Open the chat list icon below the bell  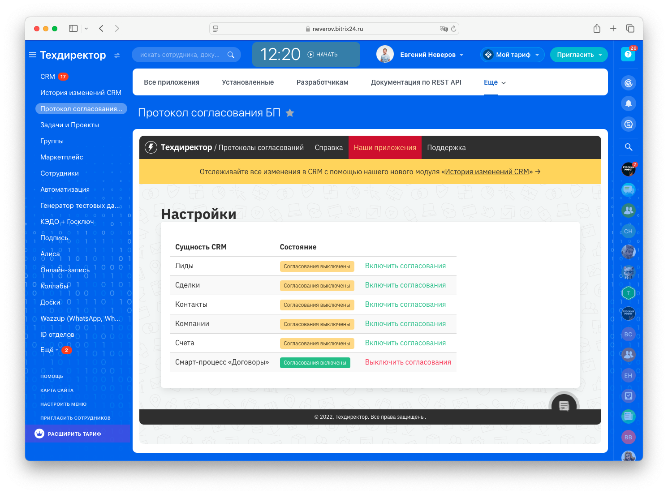629,124
